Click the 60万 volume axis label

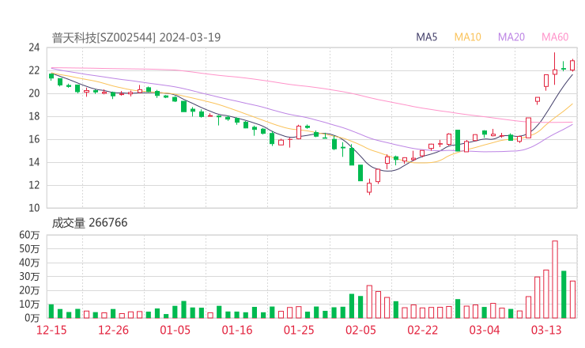click(29, 235)
